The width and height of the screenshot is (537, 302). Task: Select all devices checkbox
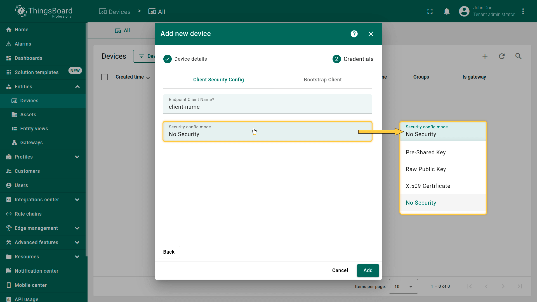[x=104, y=77]
